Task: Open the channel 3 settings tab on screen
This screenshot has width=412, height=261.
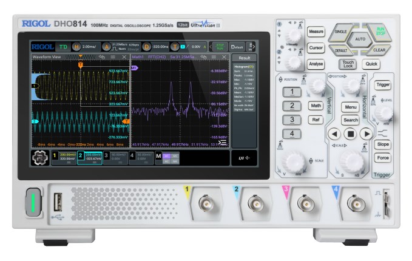Action: coord(115,158)
